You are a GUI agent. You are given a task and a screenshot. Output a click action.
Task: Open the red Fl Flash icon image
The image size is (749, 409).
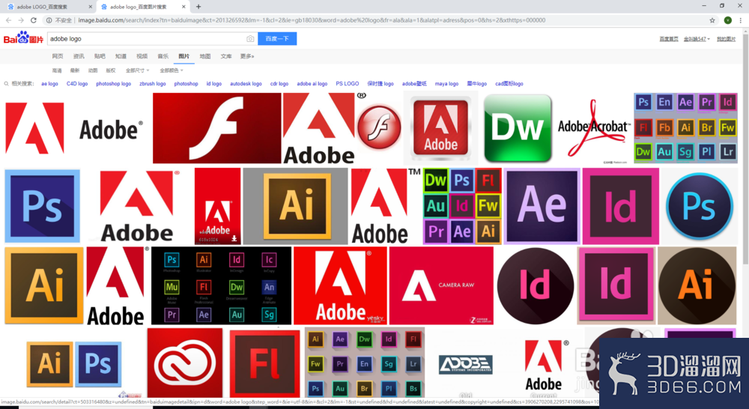click(x=264, y=363)
